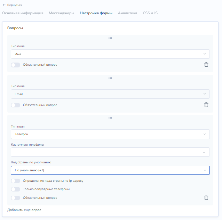222x220 pixels.
Task: Grab the drag handle above Email field
Action: [x=110, y=78]
